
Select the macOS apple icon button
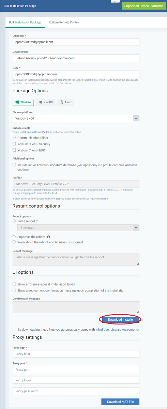(x=46, y=102)
